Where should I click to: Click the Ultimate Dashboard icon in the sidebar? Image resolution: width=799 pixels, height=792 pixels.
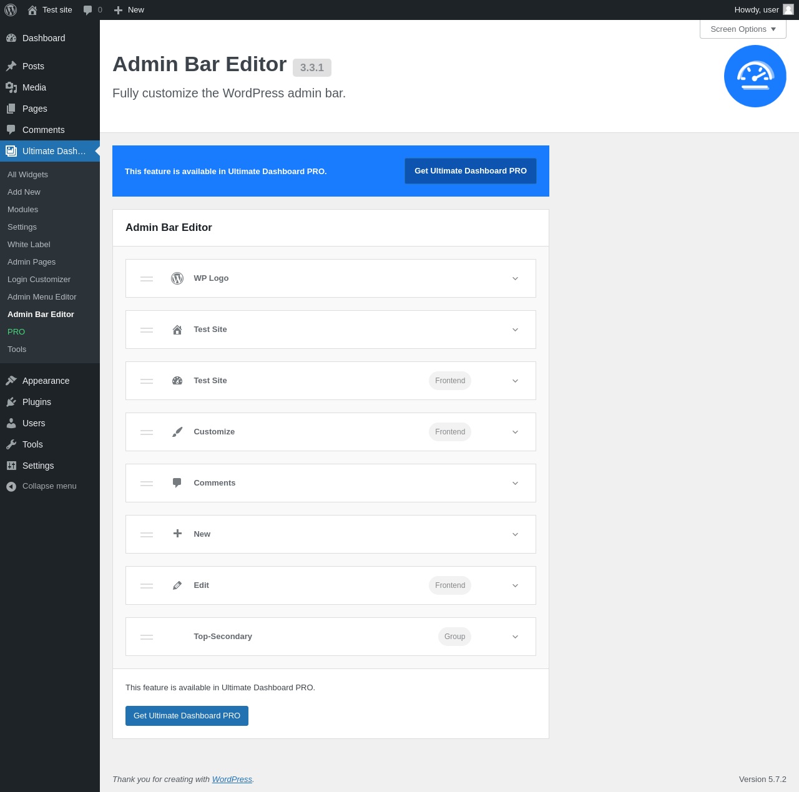point(11,151)
